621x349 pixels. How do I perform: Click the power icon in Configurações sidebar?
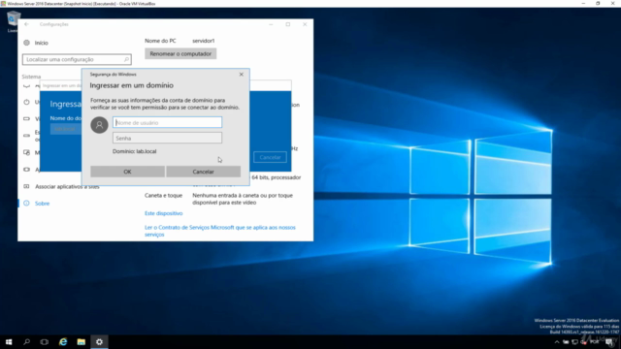tap(26, 102)
